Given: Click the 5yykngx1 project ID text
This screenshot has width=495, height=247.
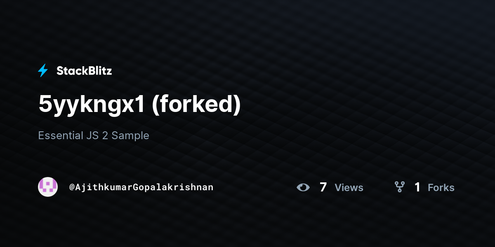Looking at the screenshot, I should tap(92, 105).
